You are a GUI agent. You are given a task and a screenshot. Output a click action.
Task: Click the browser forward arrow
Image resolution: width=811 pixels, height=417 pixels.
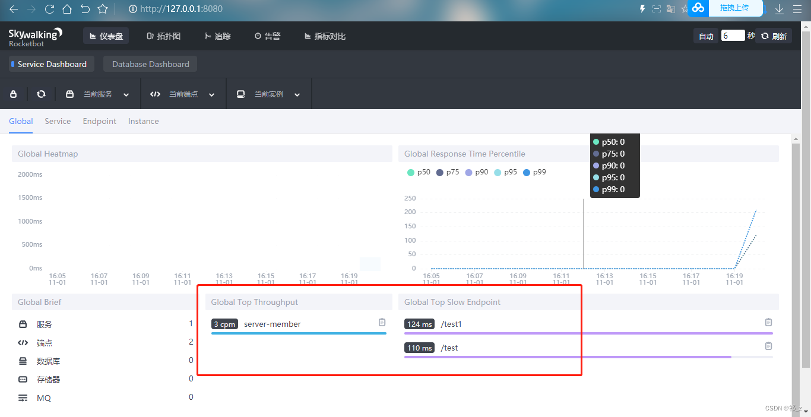pyautogui.click(x=31, y=9)
